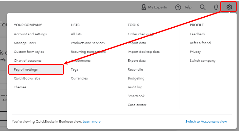Select Export data tool
This screenshot has width=239, height=131.
[137, 61]
